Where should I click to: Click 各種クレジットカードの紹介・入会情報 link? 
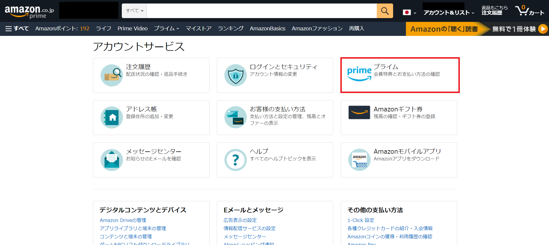(390, 228)
